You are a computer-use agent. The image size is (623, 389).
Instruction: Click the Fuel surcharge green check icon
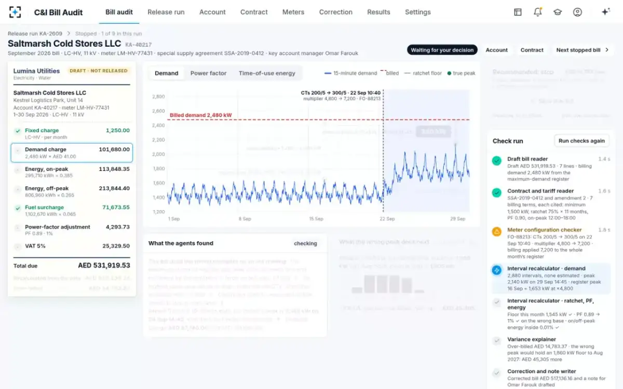[x=18, y=208]
